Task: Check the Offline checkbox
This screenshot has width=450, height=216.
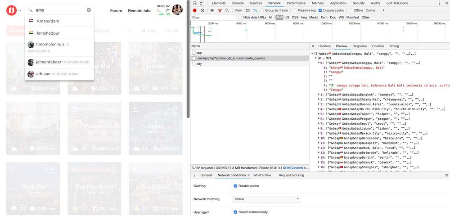Action: pos(351,10)
